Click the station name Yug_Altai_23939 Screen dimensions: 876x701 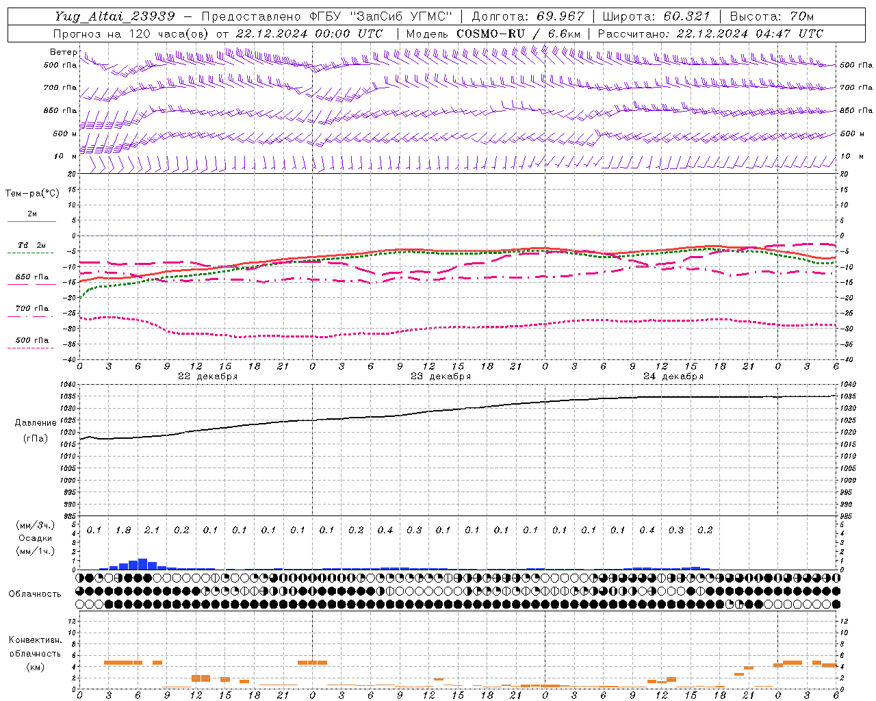(115, 16)
